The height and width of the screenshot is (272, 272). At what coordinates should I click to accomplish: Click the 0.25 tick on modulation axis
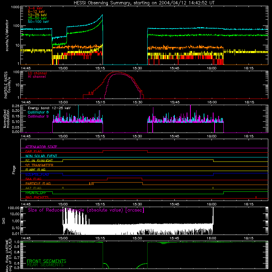[x=16, y=106]
